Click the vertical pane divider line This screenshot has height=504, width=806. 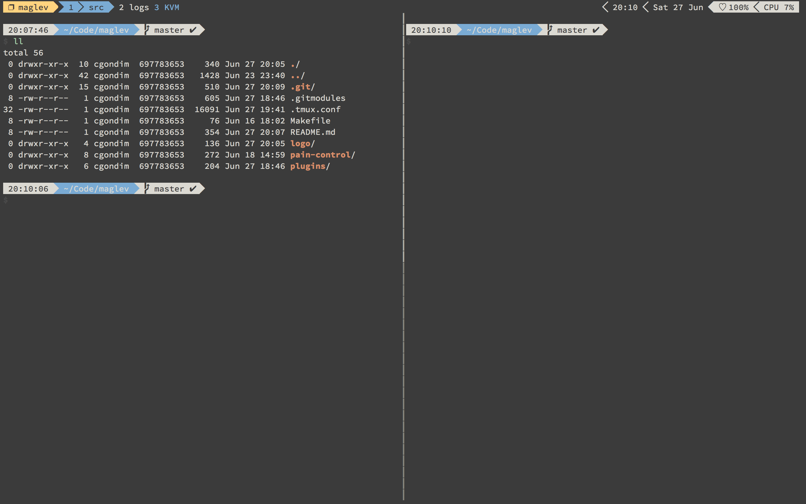pos(403,267)
